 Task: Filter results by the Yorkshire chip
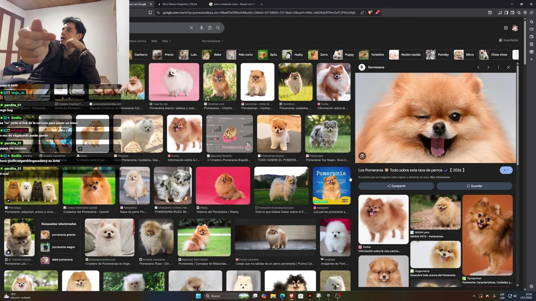372,54
